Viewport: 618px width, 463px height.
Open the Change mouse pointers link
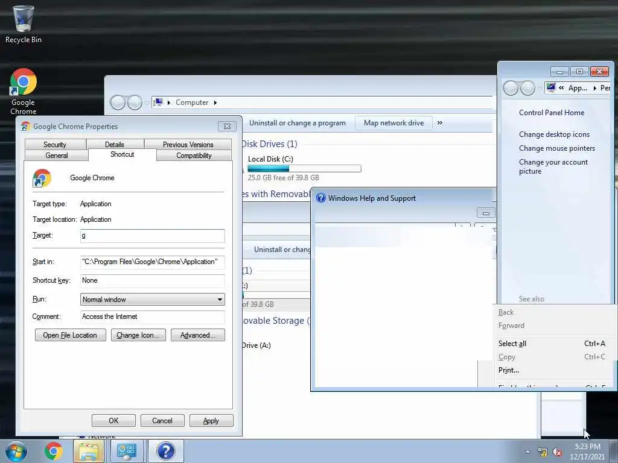(x=557, y=148)
